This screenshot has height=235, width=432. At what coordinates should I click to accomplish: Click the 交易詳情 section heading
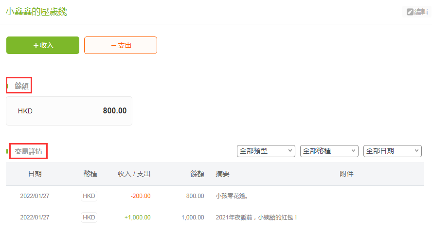pos(28,151)
